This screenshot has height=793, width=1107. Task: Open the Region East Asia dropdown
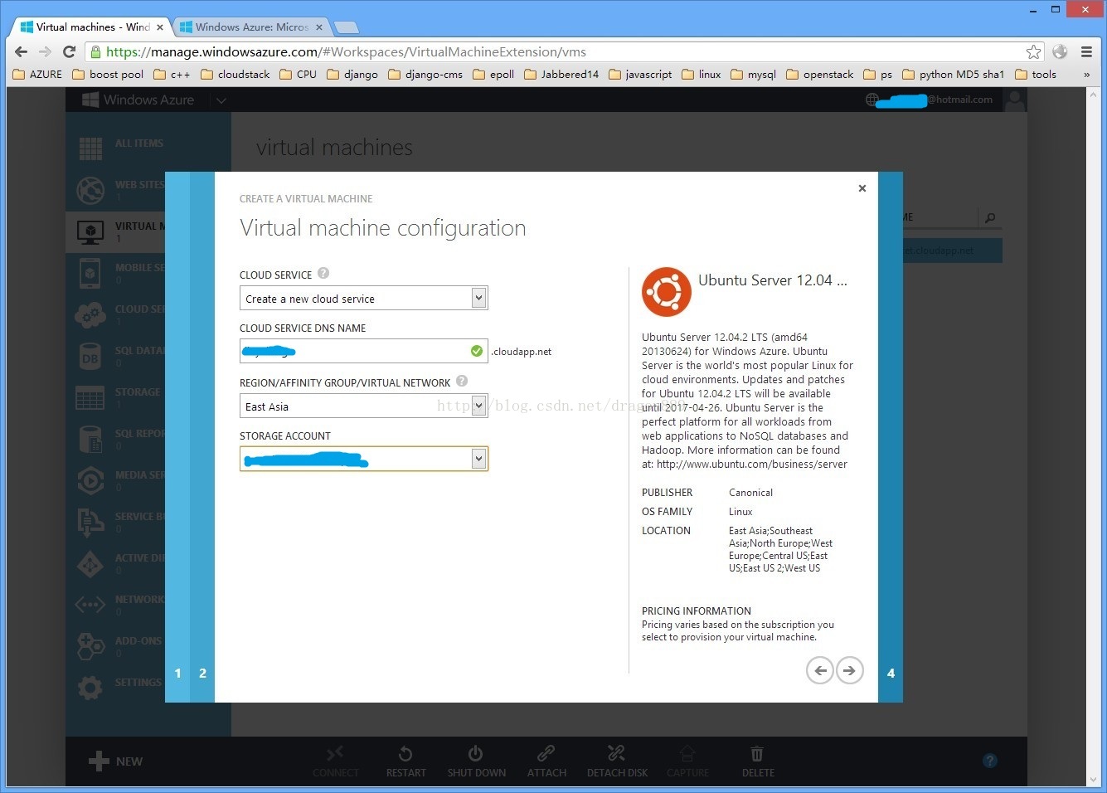click(364, 406)
